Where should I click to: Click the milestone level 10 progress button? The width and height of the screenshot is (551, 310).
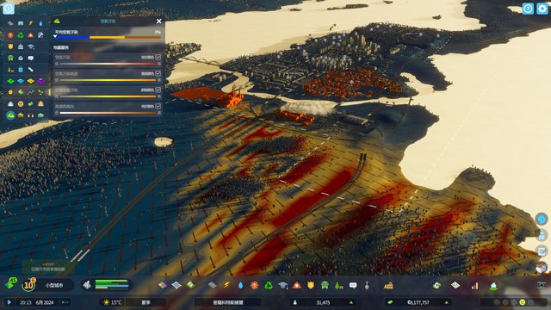pyautogui.click(x=28, y=285)
